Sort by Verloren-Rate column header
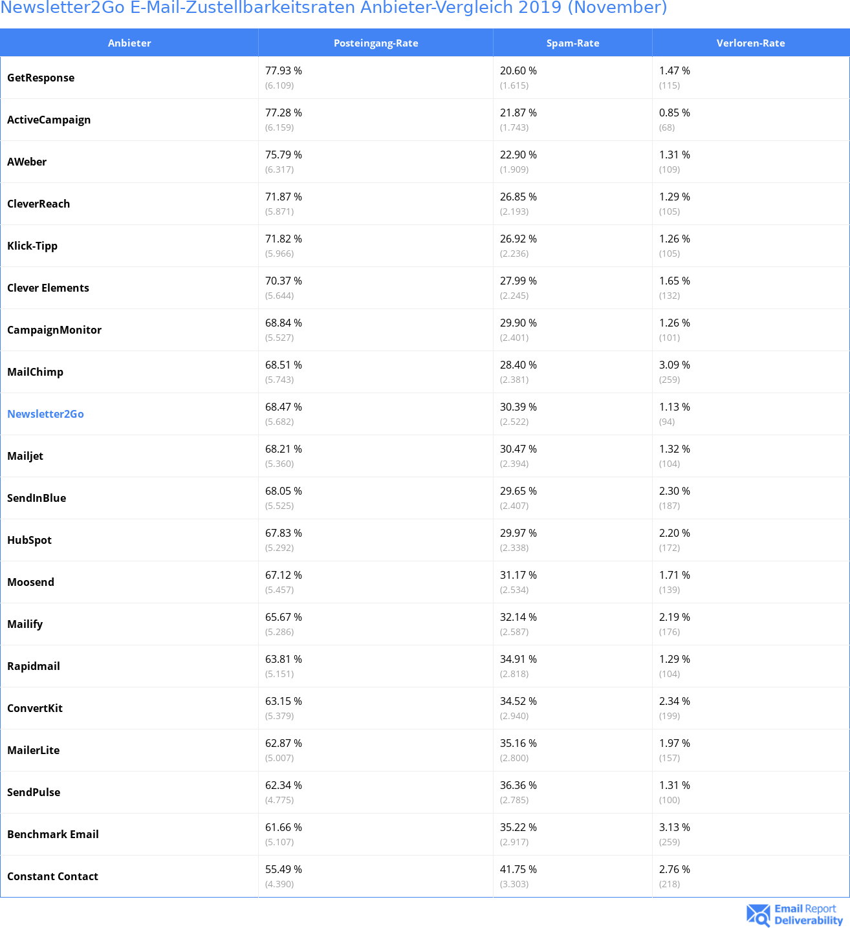This screenshot has width=850, height=928. point(750,43)
